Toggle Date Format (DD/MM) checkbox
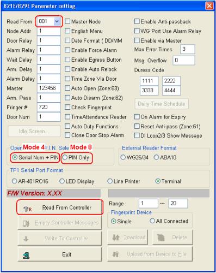This screenshot has width=216, height=273. pyautogui.click(x=67, y=40)
